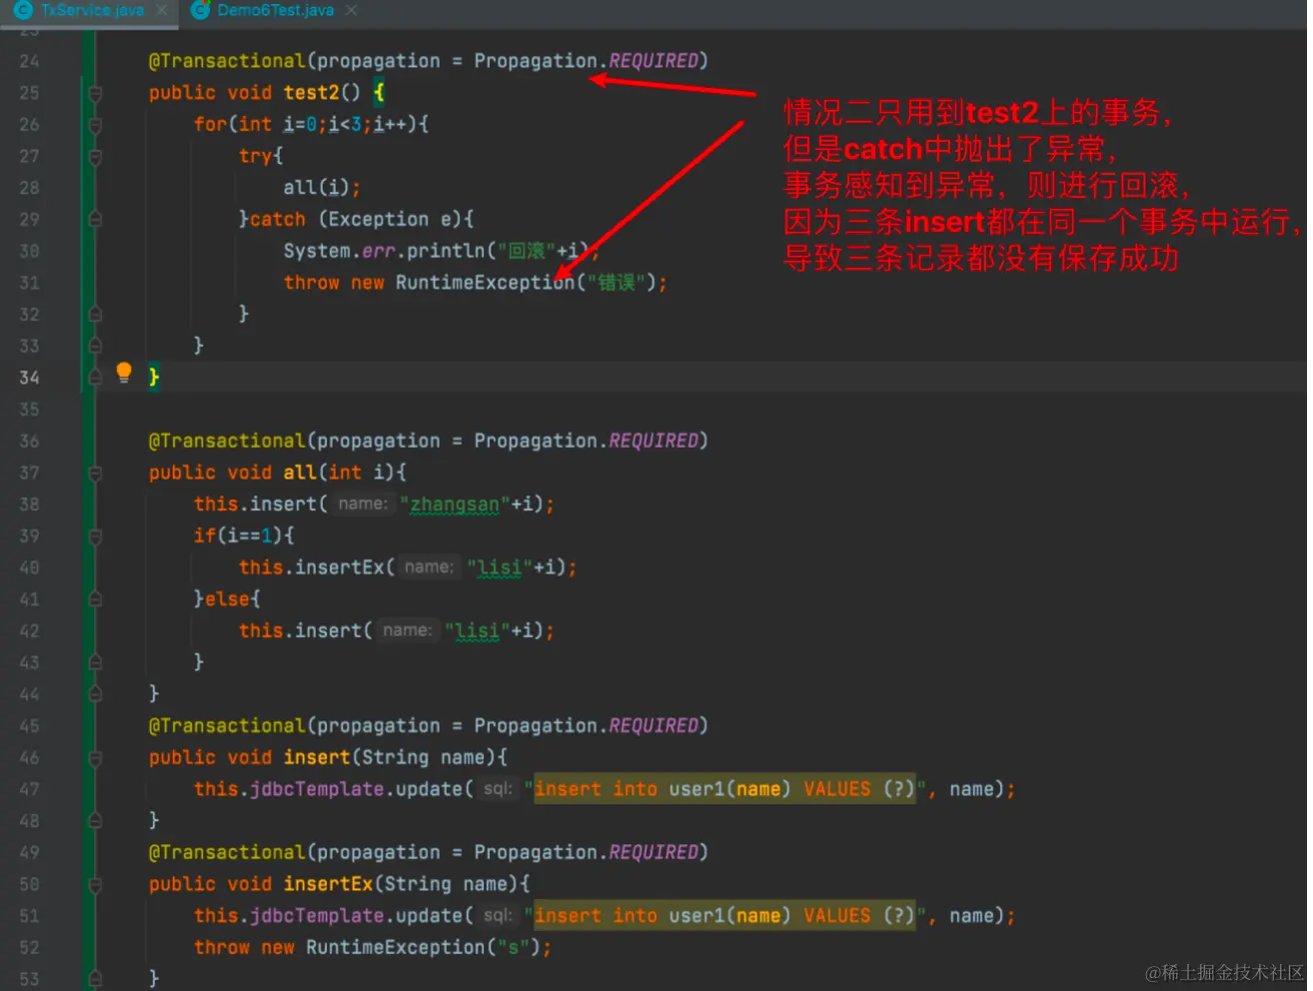This screenshot has height=991, width=1313.
Task: Click the fold end marker on line 43
Action: pyautogui.click(x=95, y=662)
